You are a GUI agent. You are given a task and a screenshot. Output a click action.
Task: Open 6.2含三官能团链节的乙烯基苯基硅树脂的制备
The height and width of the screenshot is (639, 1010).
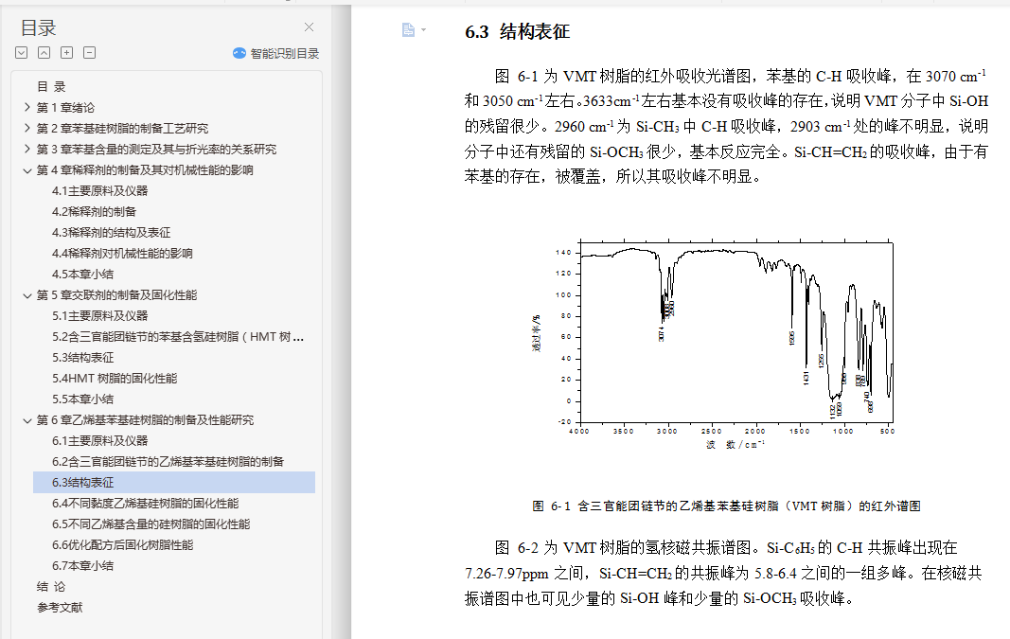pos(168,461)
